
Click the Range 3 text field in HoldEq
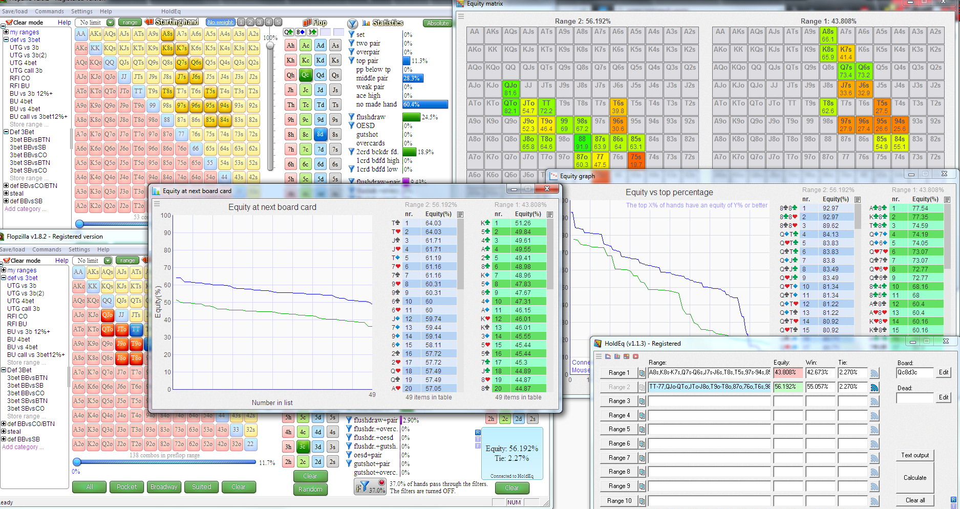[x=709, y=401]
